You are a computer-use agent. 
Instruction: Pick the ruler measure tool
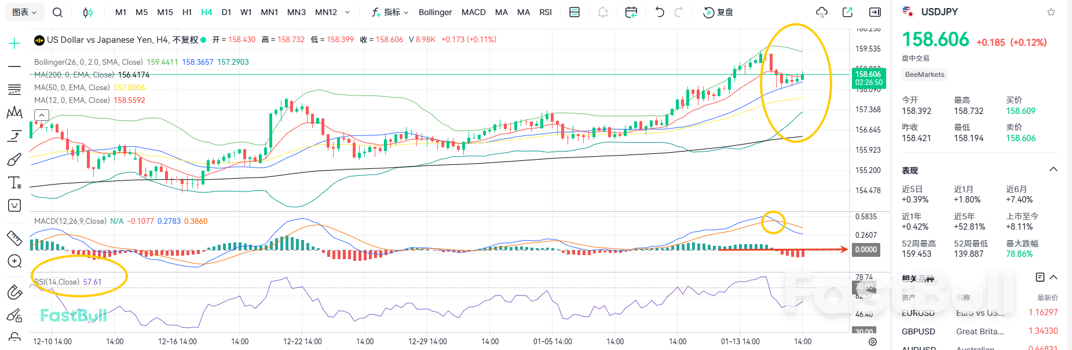click(x=14, y=238)
